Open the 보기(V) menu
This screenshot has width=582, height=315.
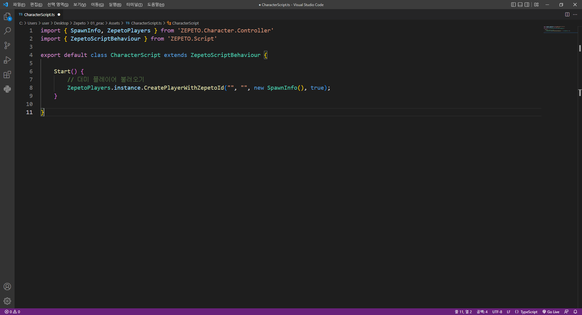(79, 5)
